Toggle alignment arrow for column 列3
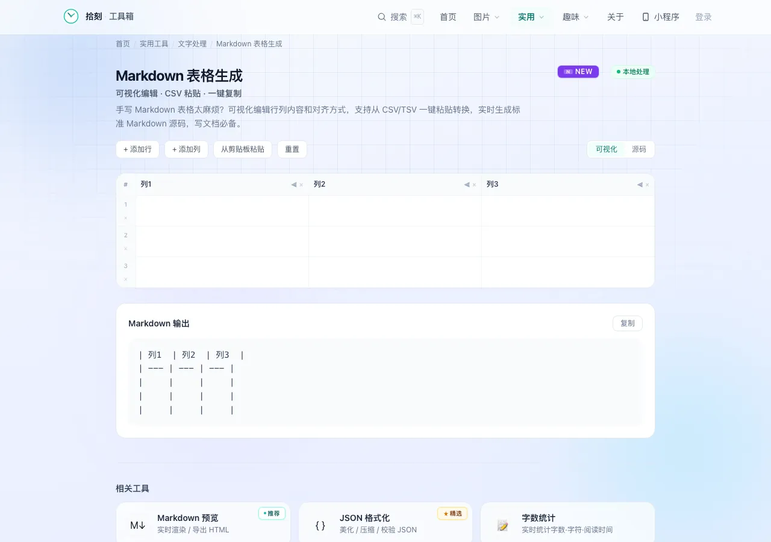The image size is (771, 542). pyautogui.click(x=640, y=185)
